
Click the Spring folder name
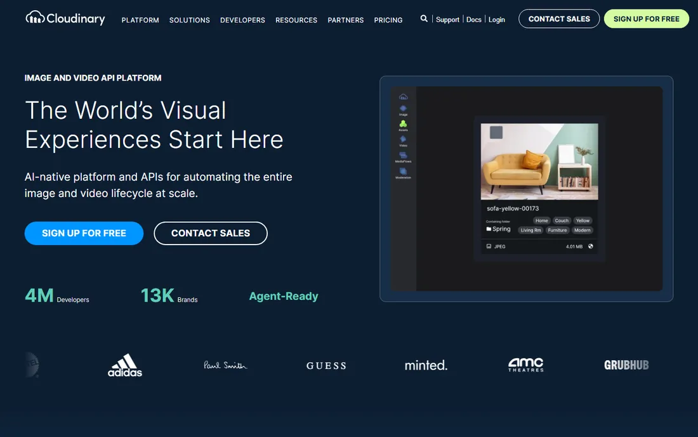point(502,229)
